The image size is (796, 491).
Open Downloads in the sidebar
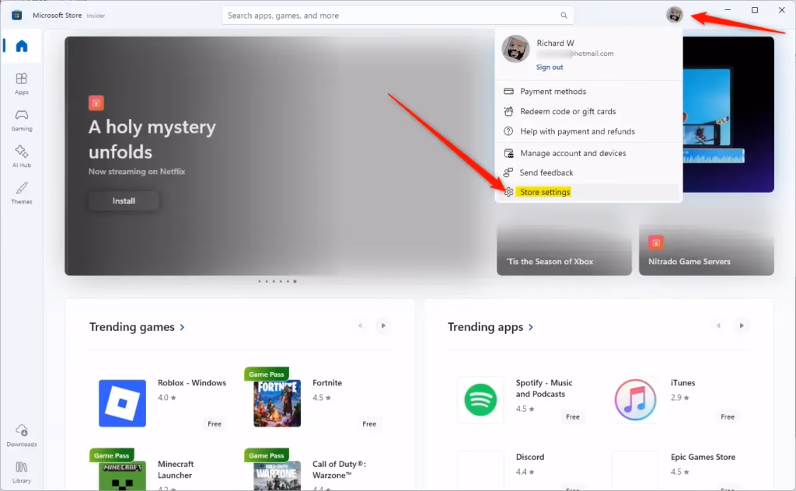tap(22, 435)
